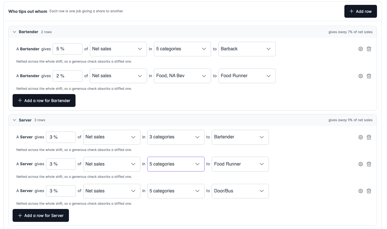Delete the Bartender to Barback row
This screenshot has height=229, width=387.
click(369, 49)
